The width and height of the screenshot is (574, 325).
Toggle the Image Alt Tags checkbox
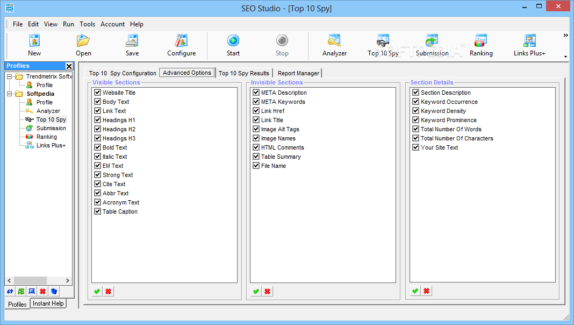click(x=256, y=129)
